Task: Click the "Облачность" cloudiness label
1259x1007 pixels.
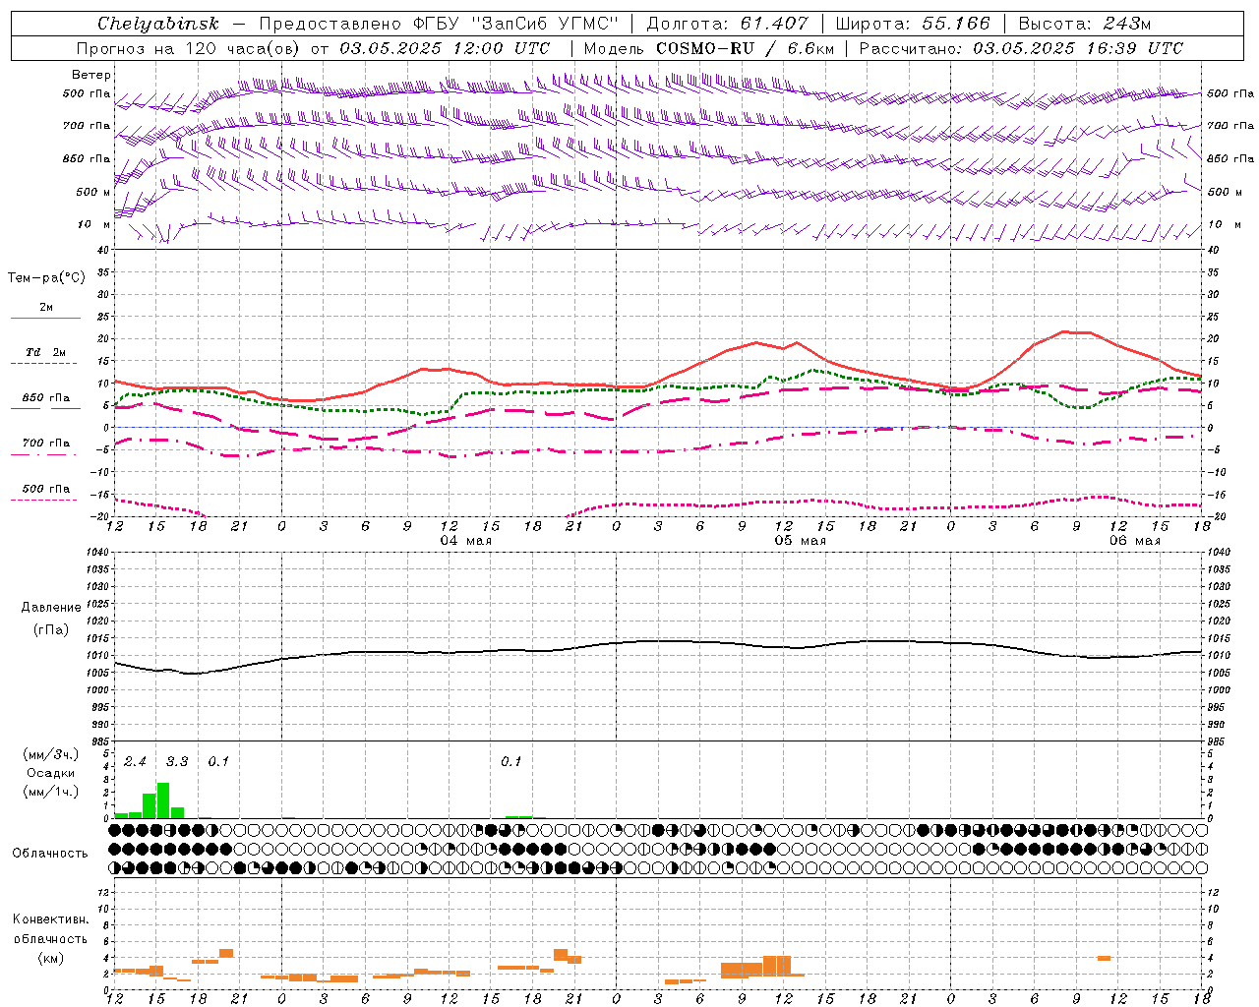Action: coord(50,854)
